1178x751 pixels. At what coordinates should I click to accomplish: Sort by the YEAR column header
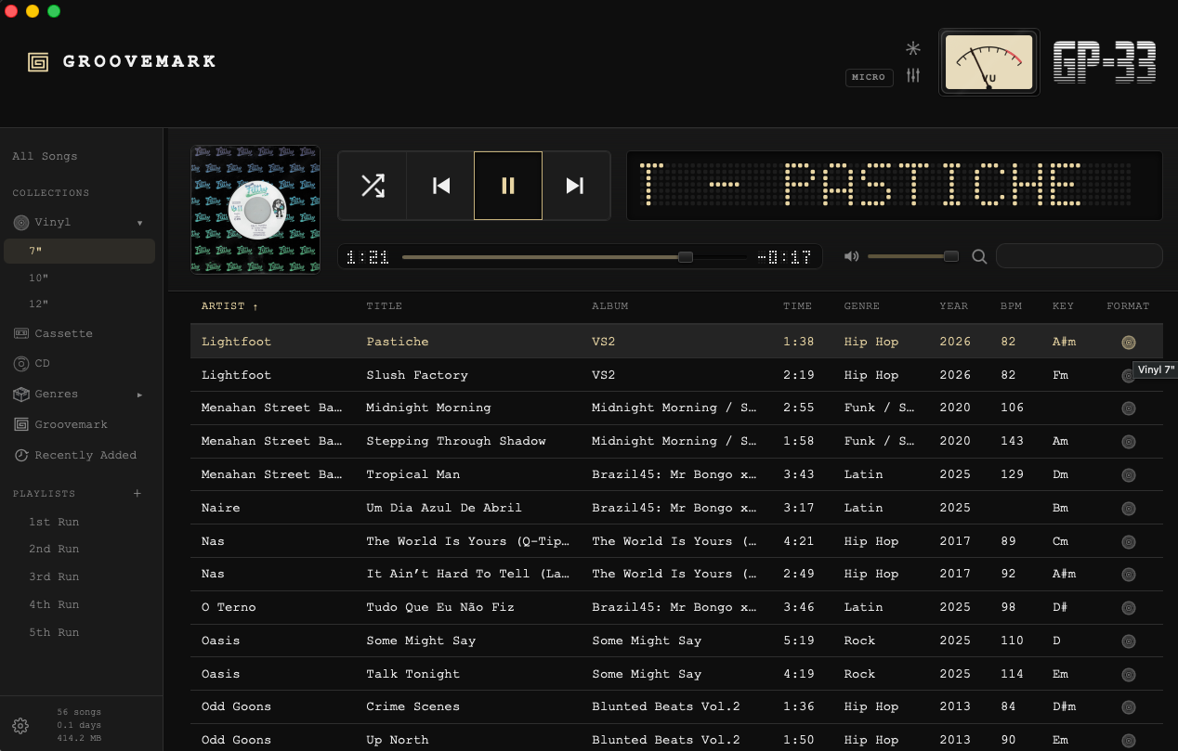click(x=953, y=306)
